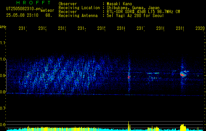This screenshot has height=131, width=206.
Task: Click the value '68.' beside the date stamp
Action: coord(49,15)
